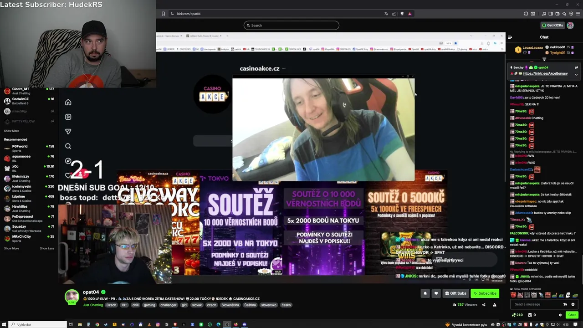Select the Slovenština tag
This screenshot has height=328, width=583.
(x=230, y=305)
